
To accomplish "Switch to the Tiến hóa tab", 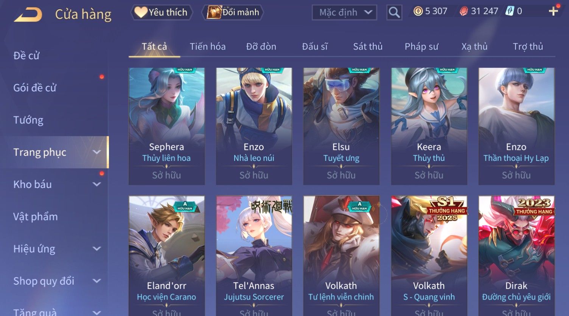I will (208, 46).
